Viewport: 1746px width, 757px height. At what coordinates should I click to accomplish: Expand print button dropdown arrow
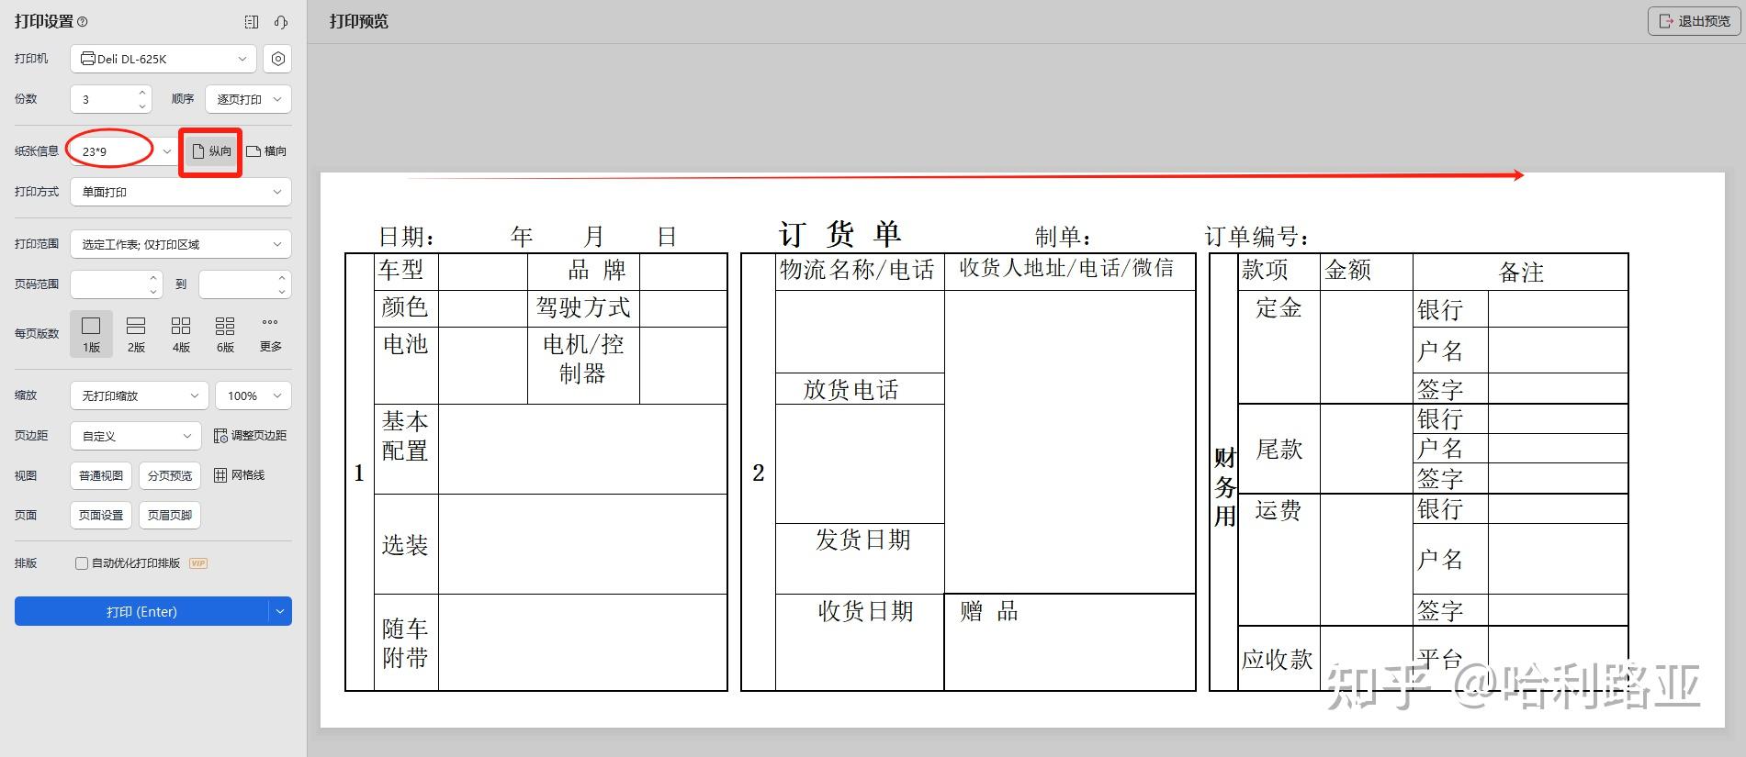(280, 611)
